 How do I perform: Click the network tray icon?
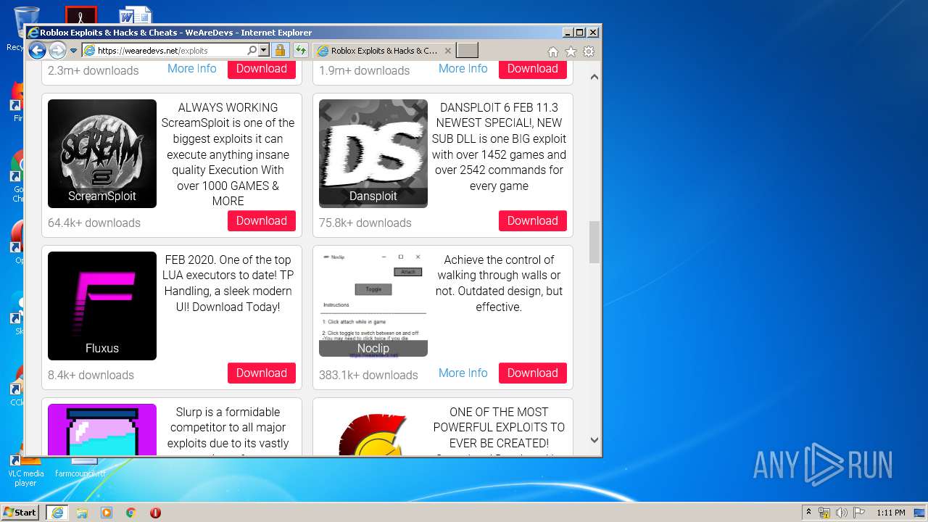click(824, 513)
